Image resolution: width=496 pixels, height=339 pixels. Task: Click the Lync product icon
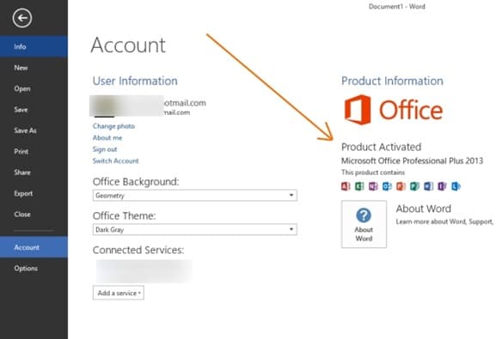456,186
